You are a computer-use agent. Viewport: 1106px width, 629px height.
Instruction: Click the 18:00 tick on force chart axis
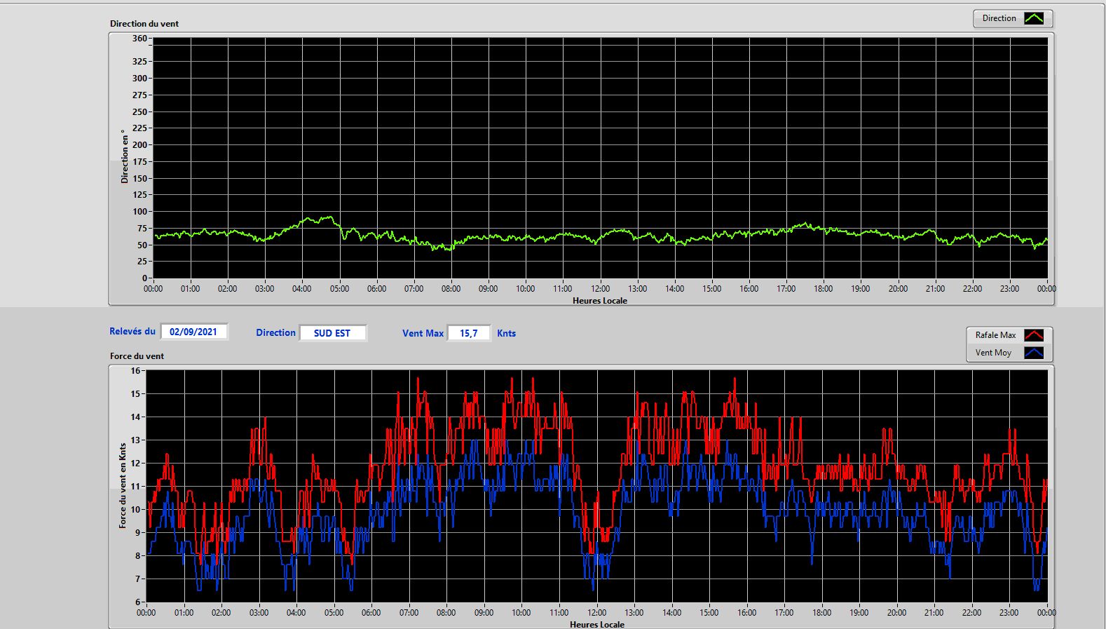tap(821, 613)
